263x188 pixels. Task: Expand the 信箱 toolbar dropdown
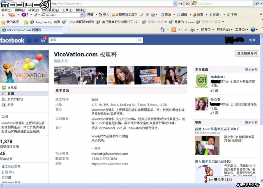tap(190, 15)
